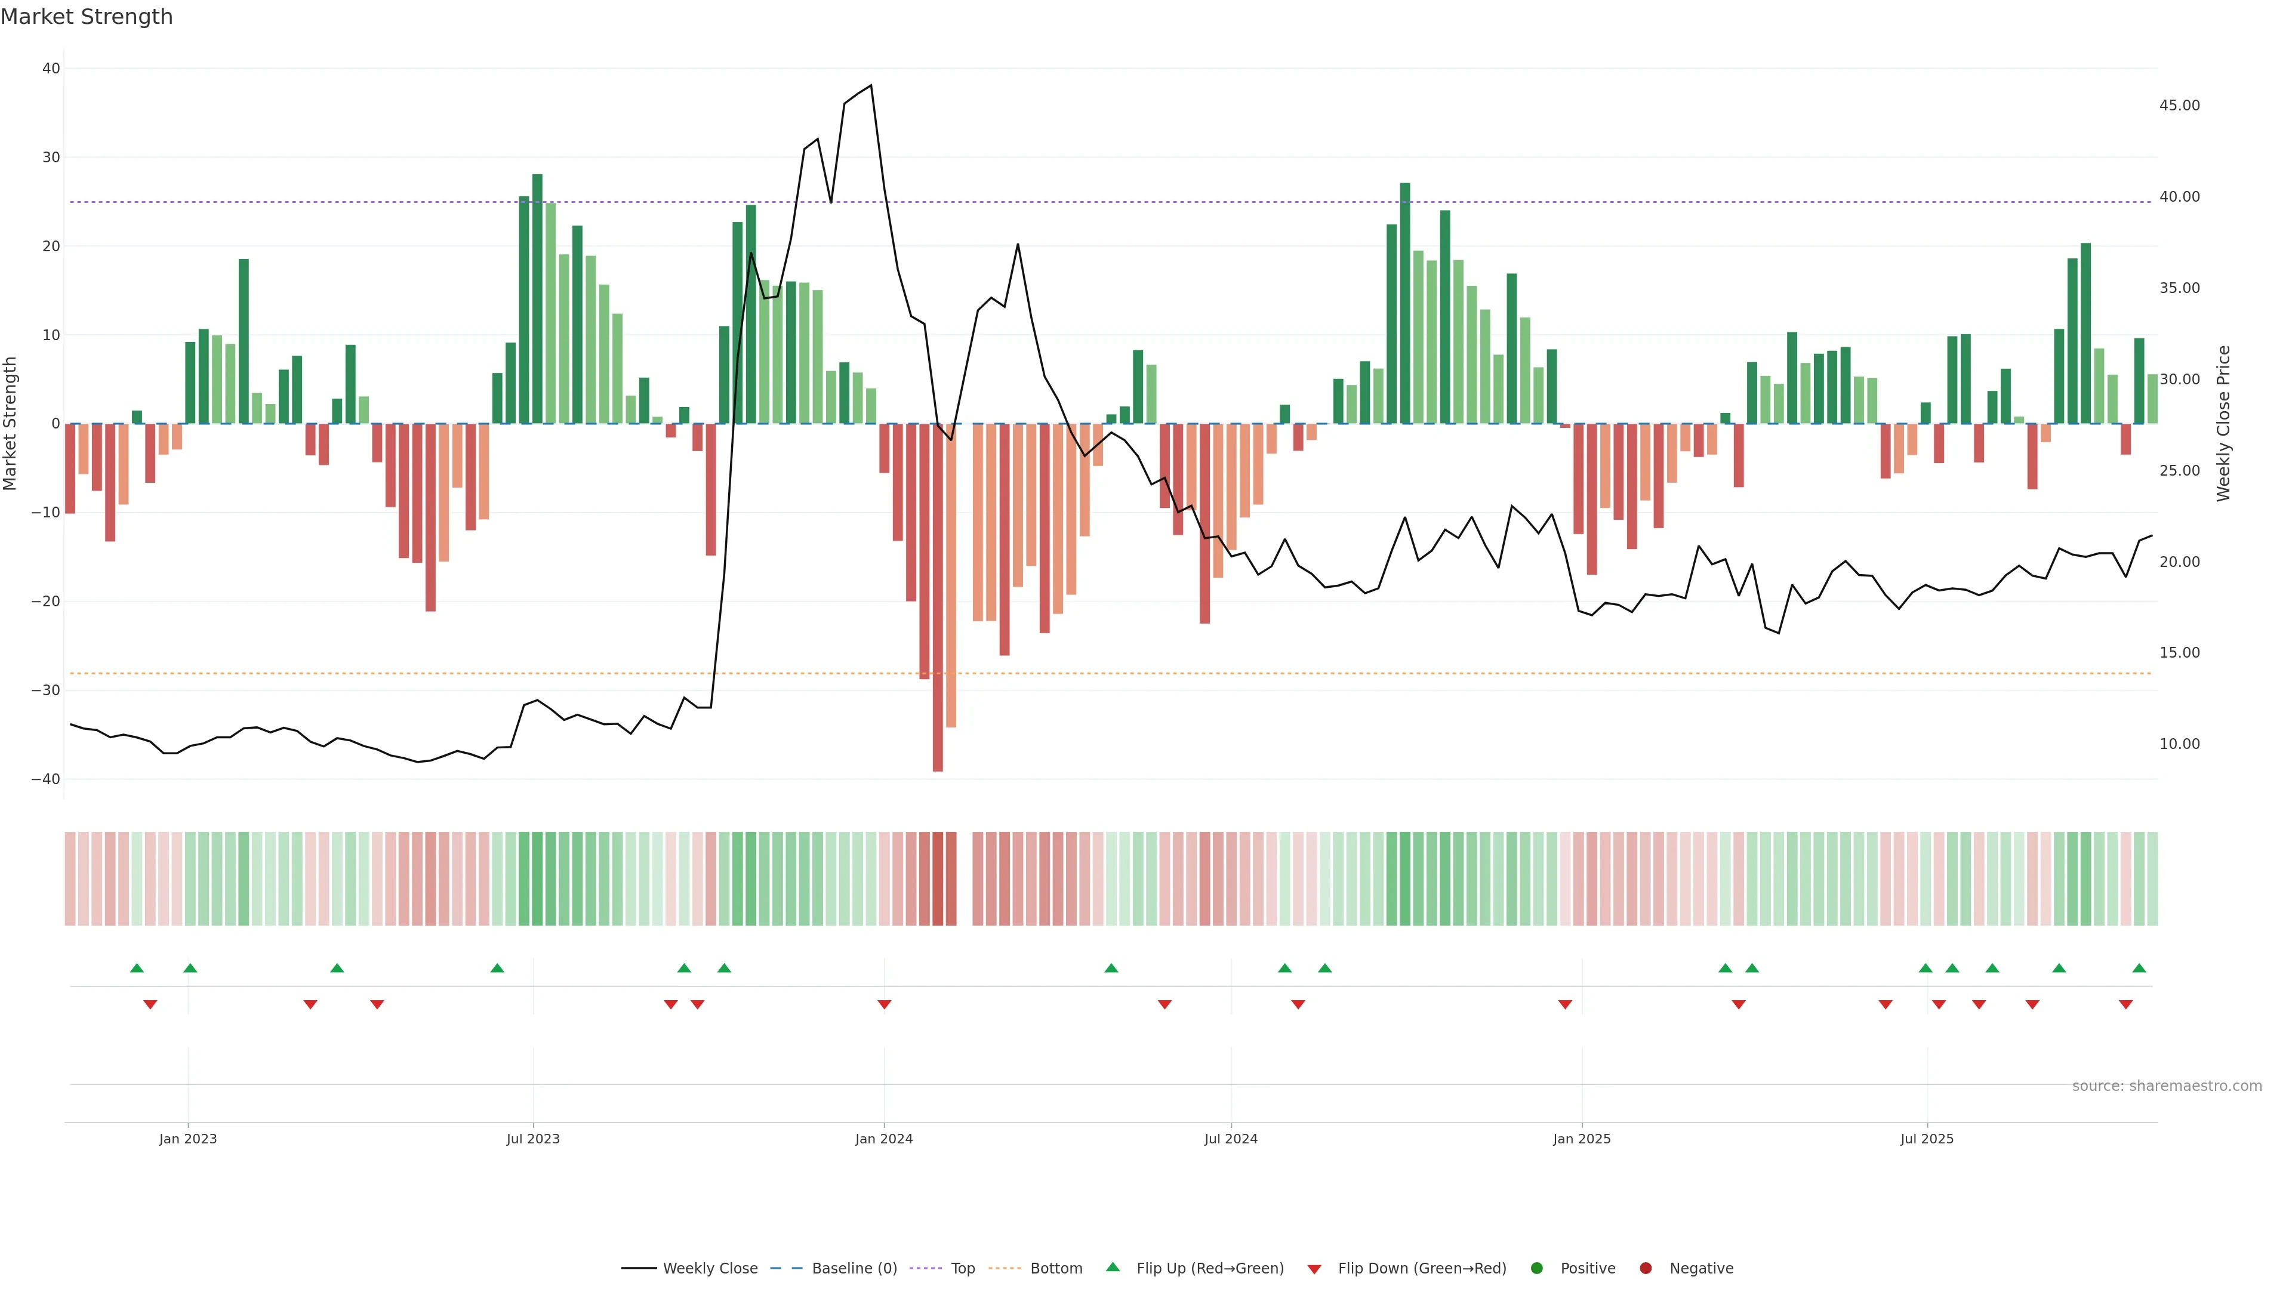The image size is (2292, 1289).
Task: Click the source: sharemaestro.com text
Action: point(2167,1086)
